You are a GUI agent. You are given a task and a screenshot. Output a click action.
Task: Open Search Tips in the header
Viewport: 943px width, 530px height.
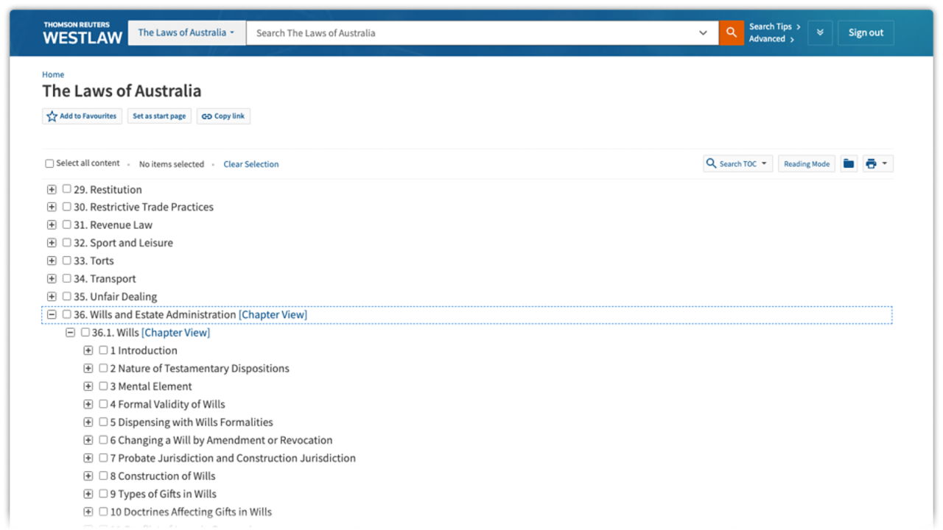[x=774, y=26]
